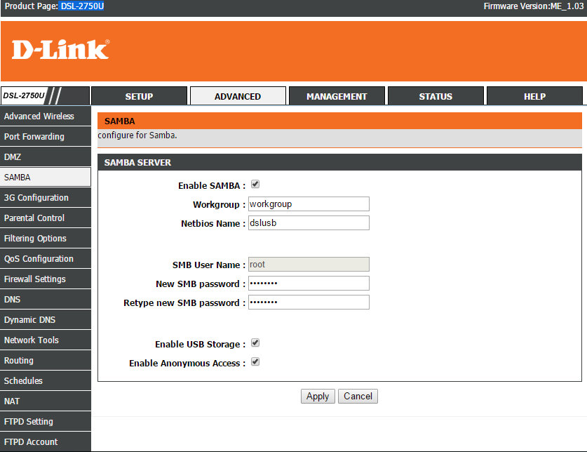Toggle Enable USB Storage checkbox

click(x=255, y=343)
